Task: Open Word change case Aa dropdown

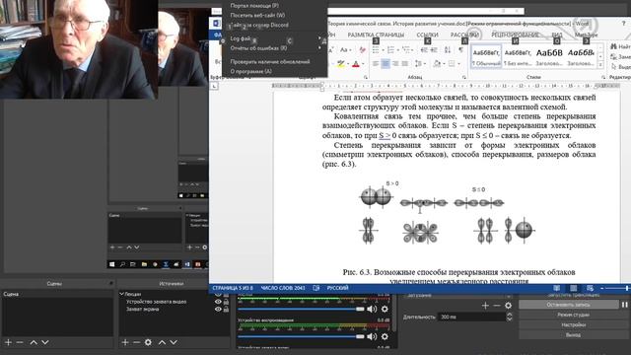Action: (x=345, y=50)
